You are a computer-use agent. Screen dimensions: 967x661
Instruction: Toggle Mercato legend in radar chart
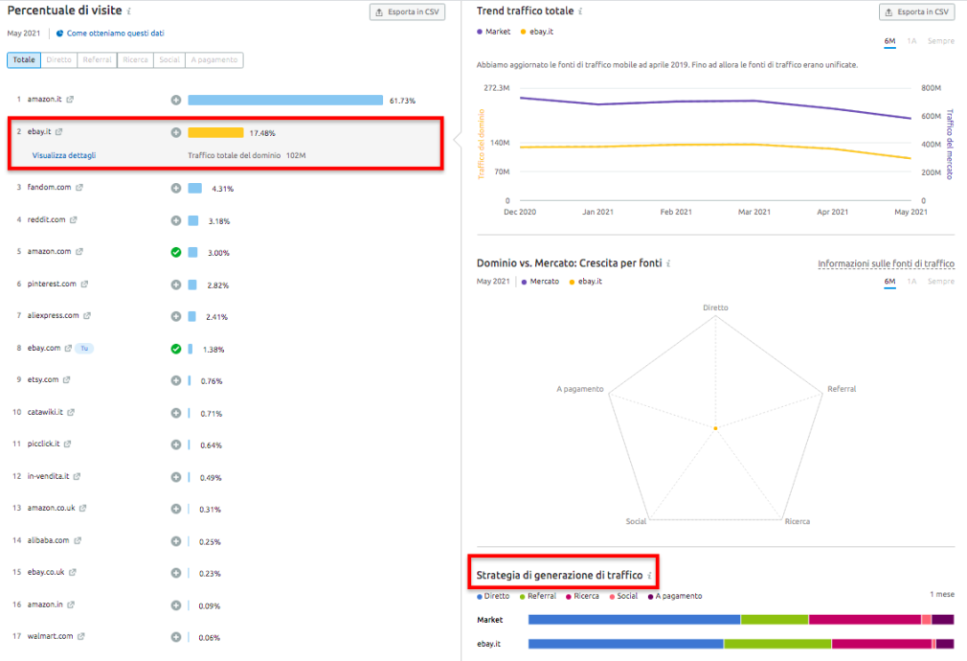pos(540,282)
